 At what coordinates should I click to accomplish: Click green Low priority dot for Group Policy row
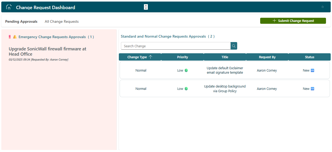(x=186, y=89)
